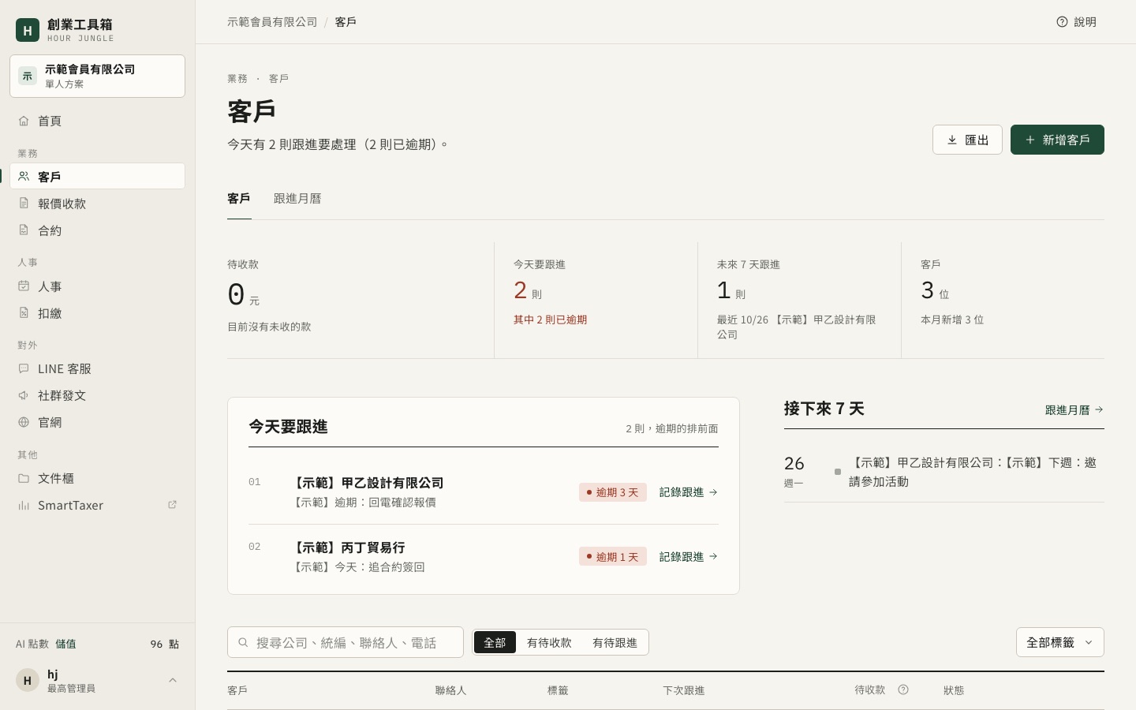Click the 匯出 export button
1136x710 pixels.
coord(967,140)
